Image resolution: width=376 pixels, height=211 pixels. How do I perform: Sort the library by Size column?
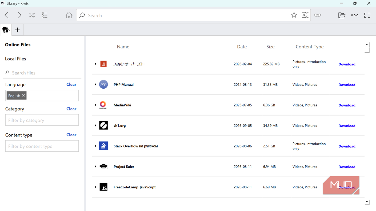coord(270,47)
